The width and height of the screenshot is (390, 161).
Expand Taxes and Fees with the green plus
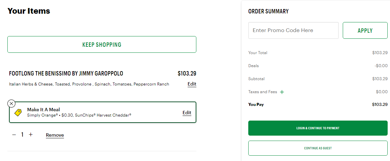(282, 92)
